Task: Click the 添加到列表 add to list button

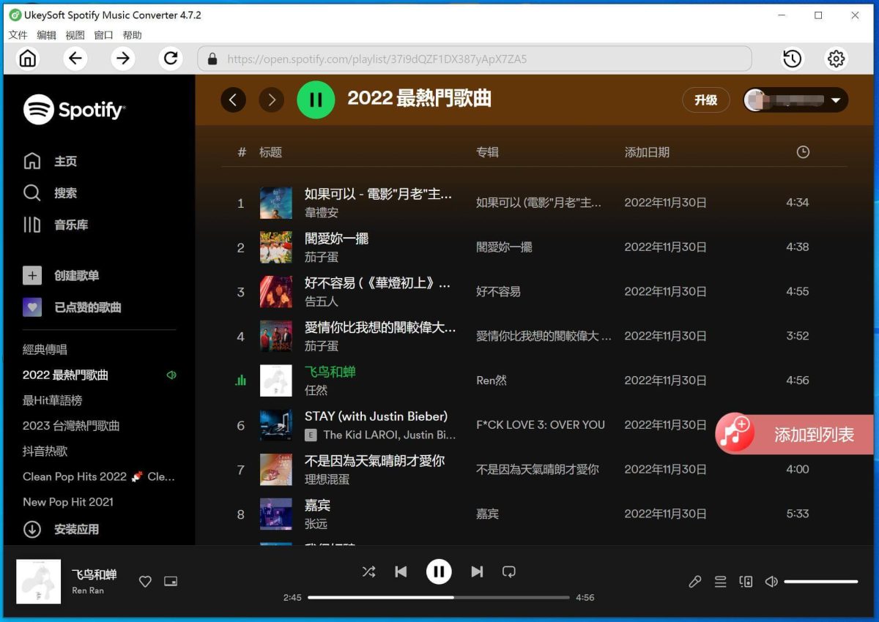Action: point(795,435)
